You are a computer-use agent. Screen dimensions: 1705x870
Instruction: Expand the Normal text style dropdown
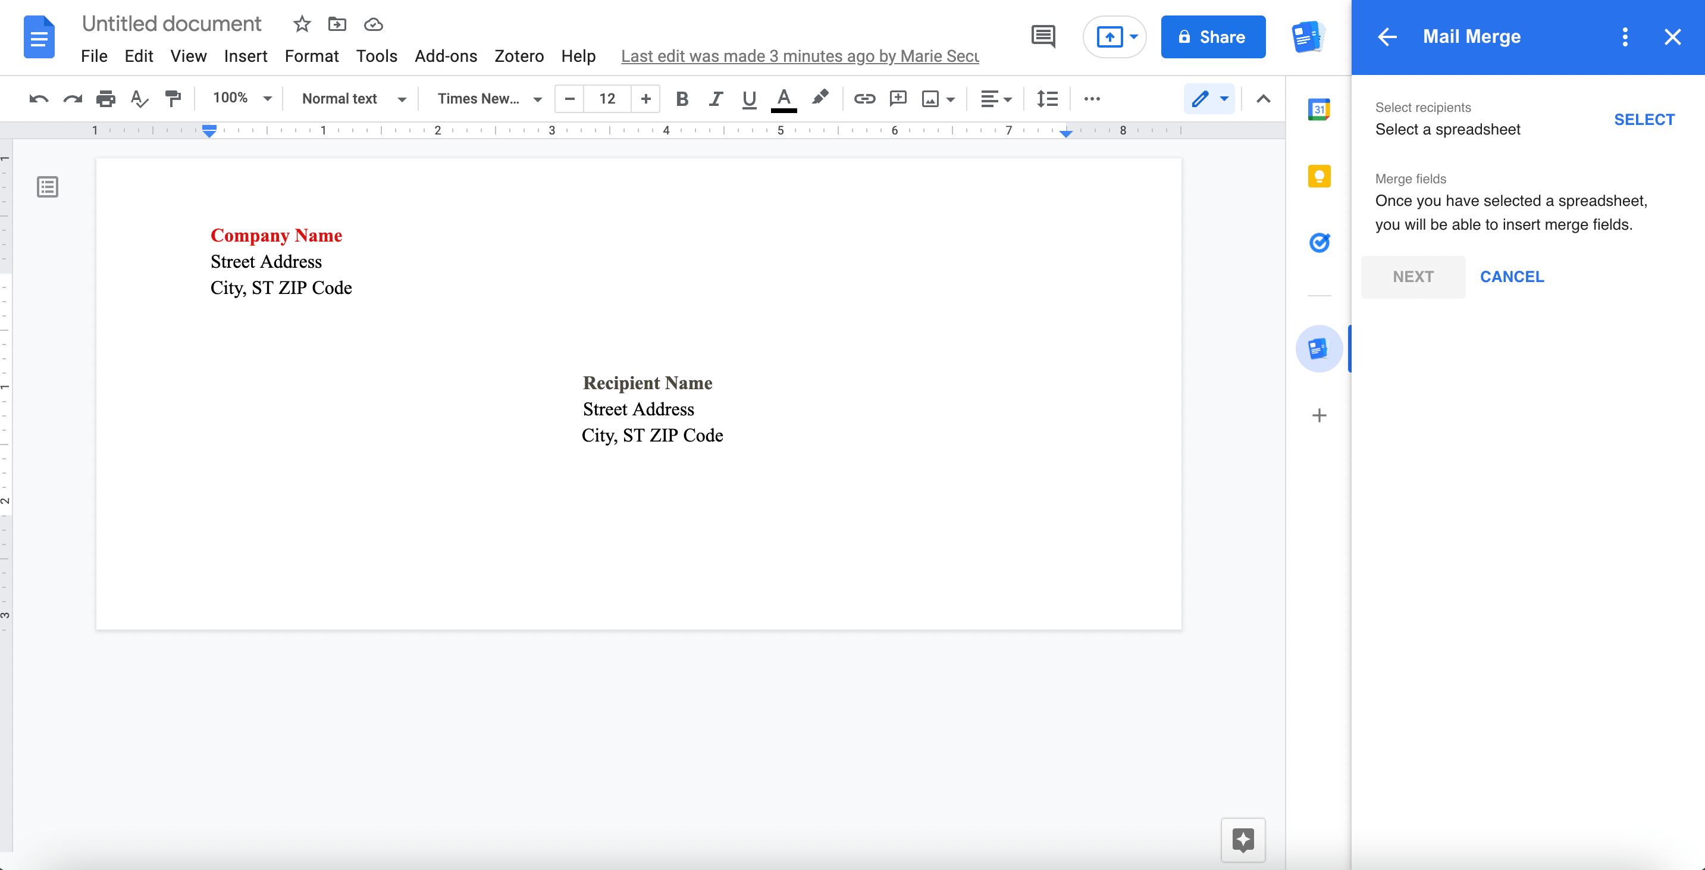[x=402, y=99]
